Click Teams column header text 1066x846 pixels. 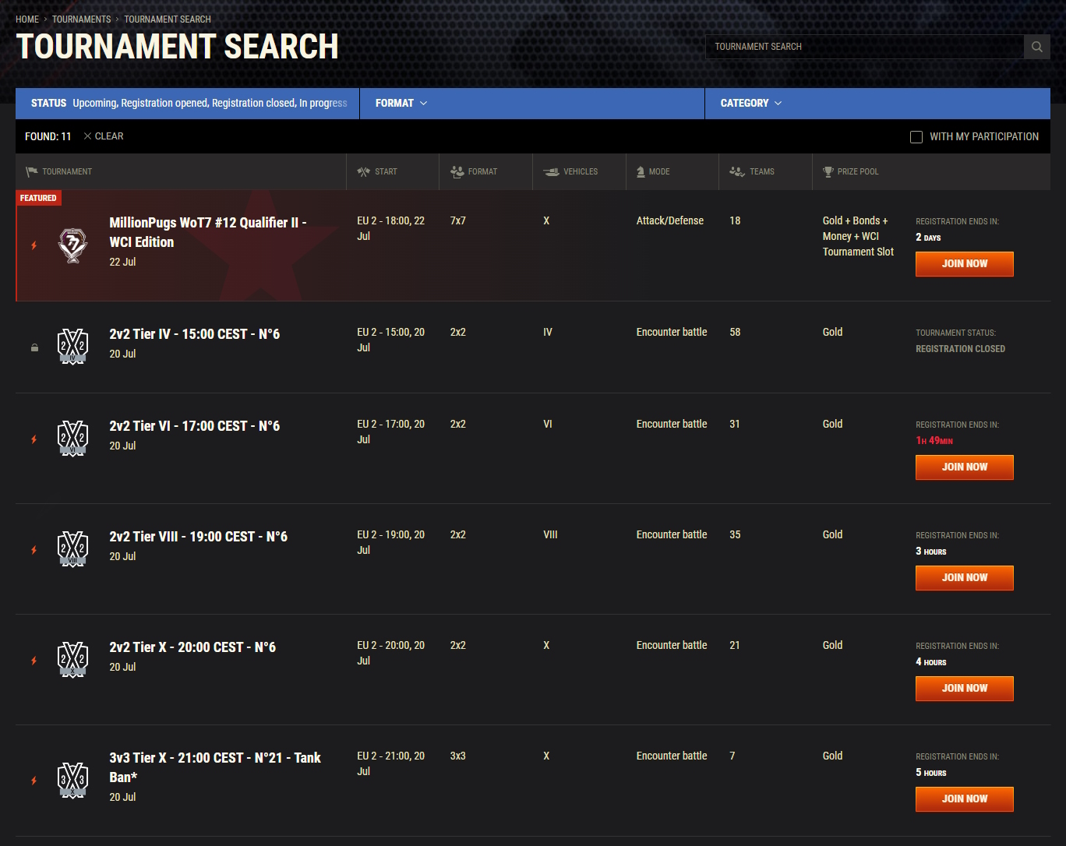762,171
